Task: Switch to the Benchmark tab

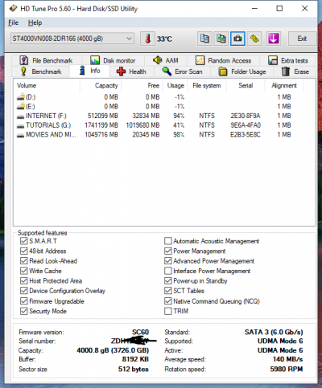Action: click(x=41, y=71)
